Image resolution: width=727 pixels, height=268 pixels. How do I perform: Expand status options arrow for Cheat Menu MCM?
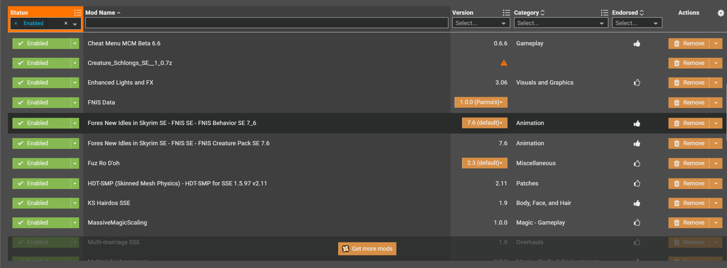pyautogui.click(x=75, y=43)
